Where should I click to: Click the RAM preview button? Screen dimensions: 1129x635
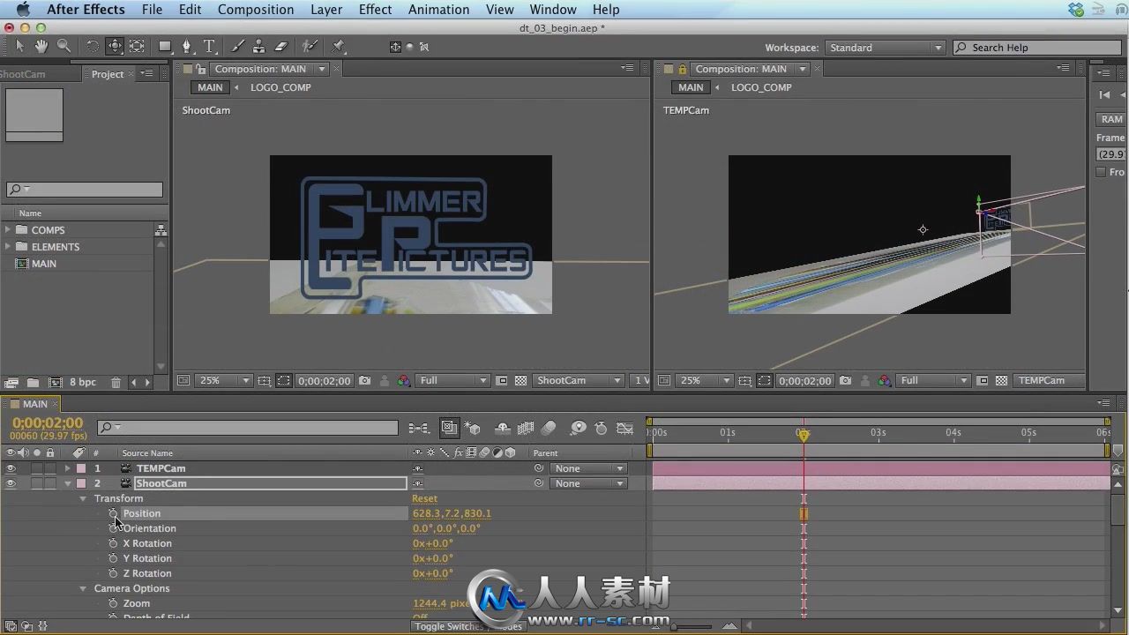pos(1111,119)
